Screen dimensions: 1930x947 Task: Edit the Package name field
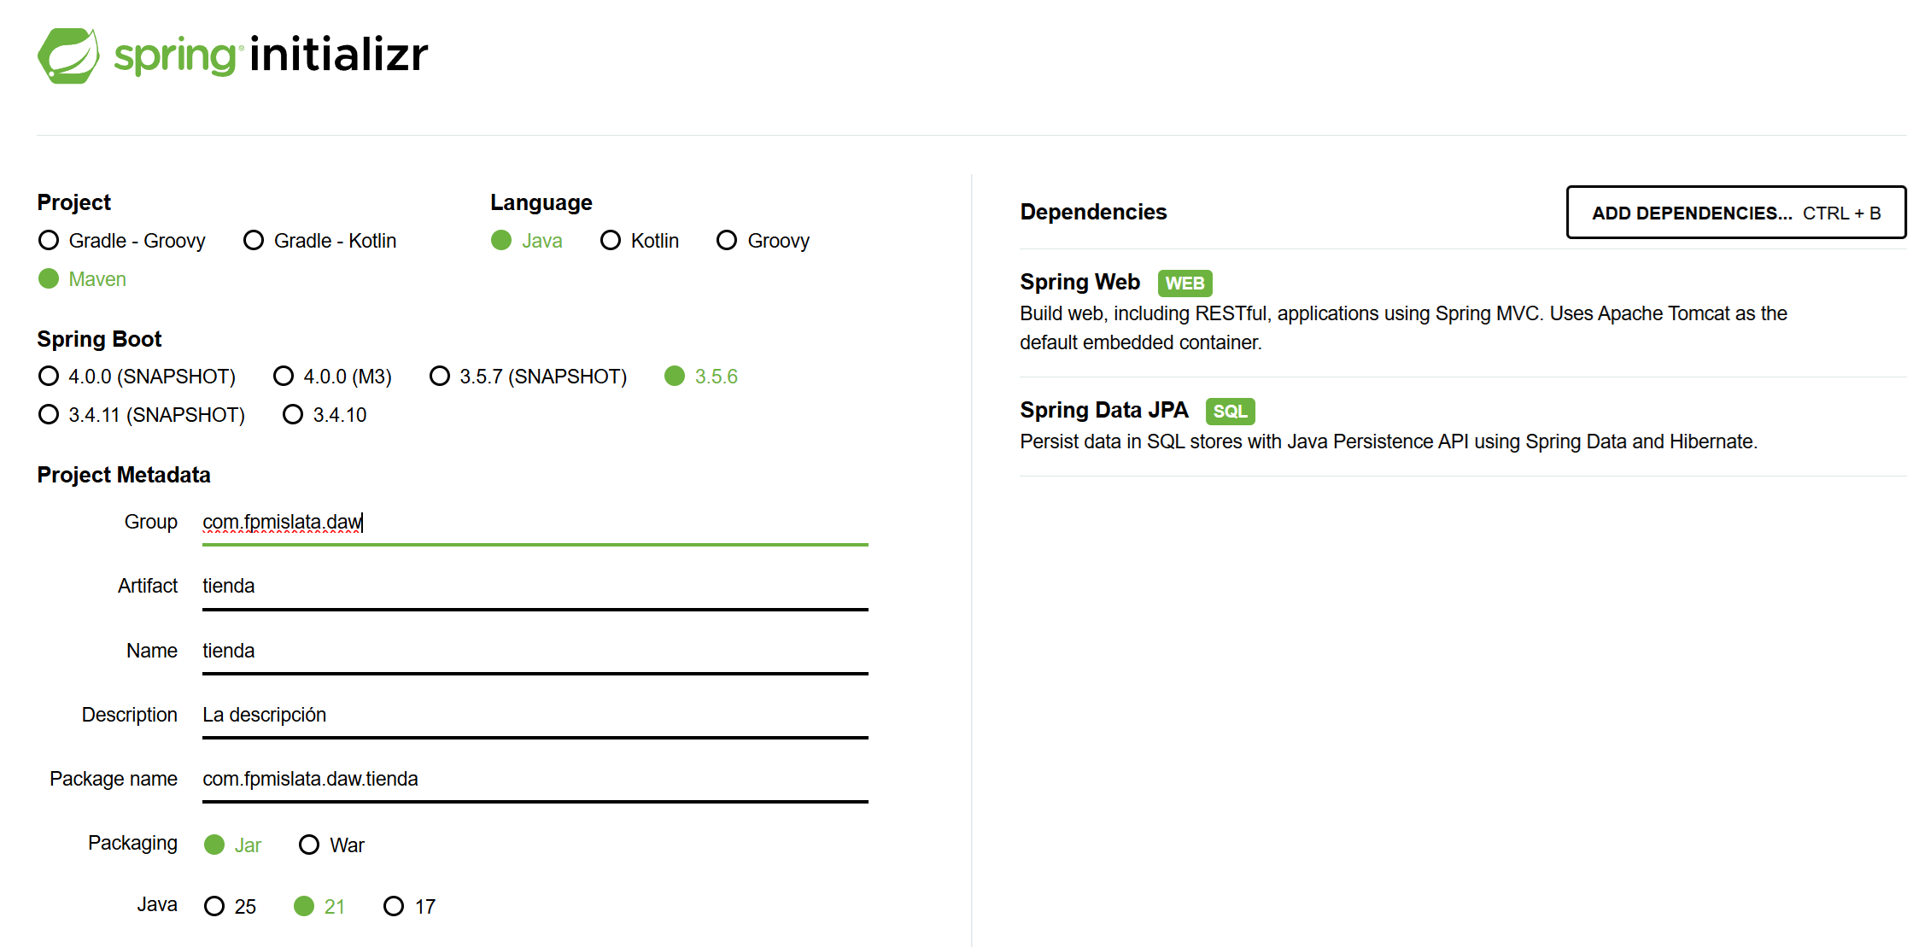(x=535, y=780)
